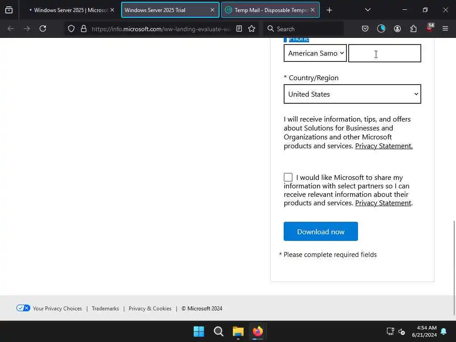Click the phone number input field
Image resolution: width=456 pixels, height=342 pixels.
[x=384, y=53]
